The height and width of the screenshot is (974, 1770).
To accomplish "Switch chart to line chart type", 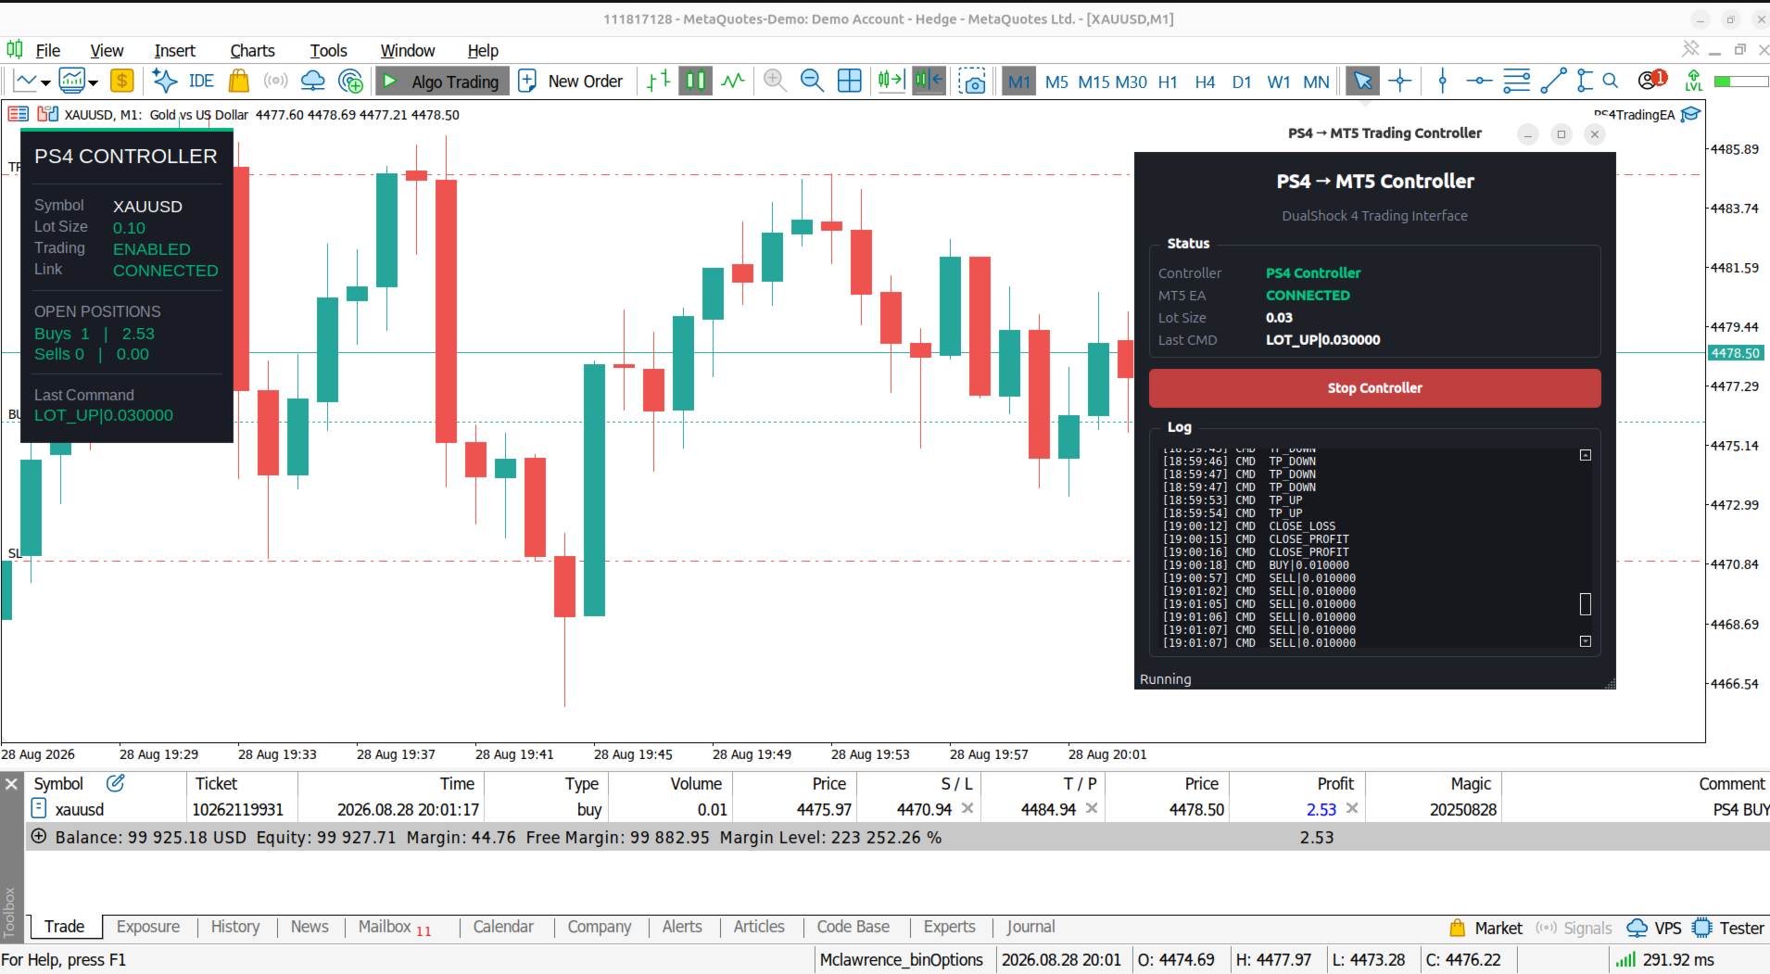I will (733, 82).
